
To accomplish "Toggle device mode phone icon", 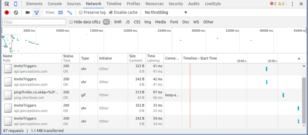I will (16, 4).
